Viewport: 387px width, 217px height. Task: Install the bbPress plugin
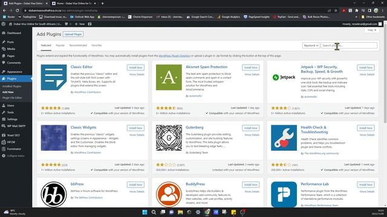coord(135,184)
